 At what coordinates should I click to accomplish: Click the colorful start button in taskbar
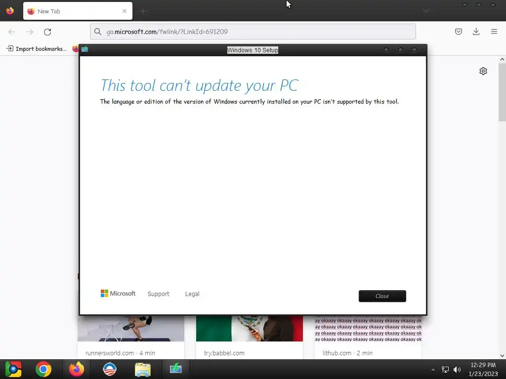pyautogui.click(x=13, y=369)
